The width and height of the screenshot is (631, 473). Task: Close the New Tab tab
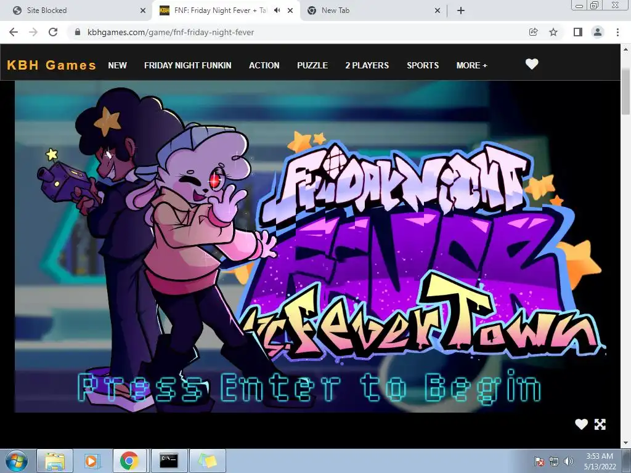pos(438,10)
